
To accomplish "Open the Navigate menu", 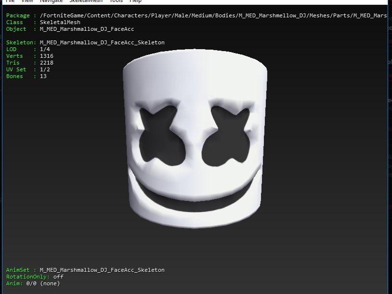I will [x=51, y=1].
